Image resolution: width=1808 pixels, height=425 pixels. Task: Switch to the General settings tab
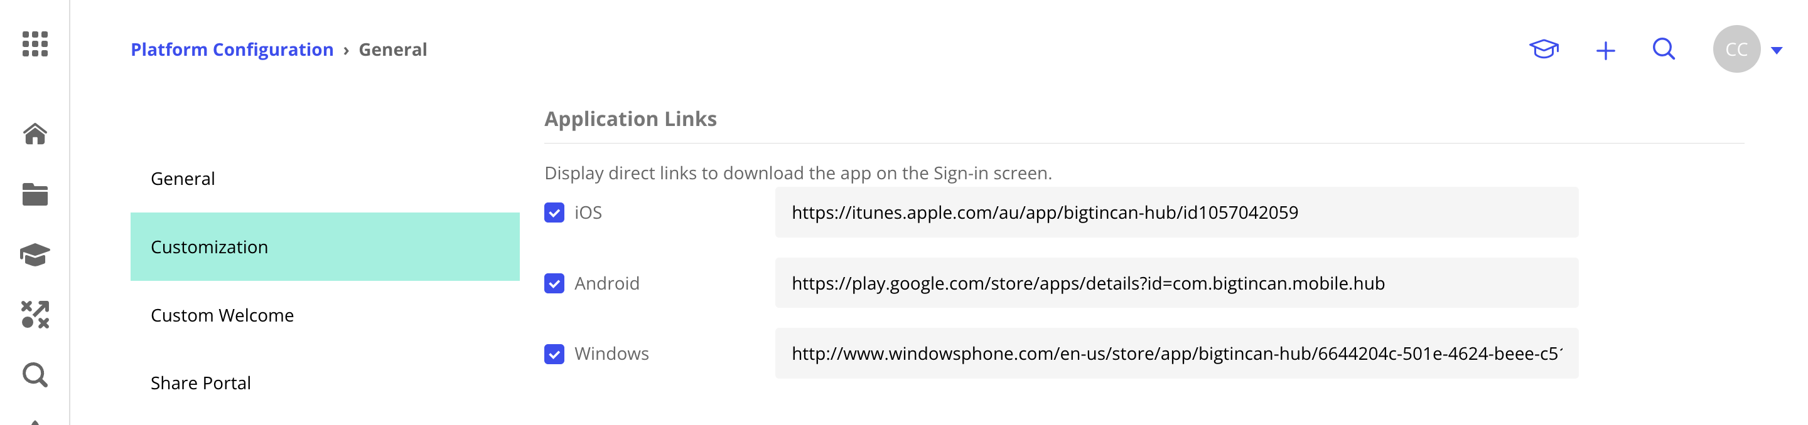(x=182, y=178)
